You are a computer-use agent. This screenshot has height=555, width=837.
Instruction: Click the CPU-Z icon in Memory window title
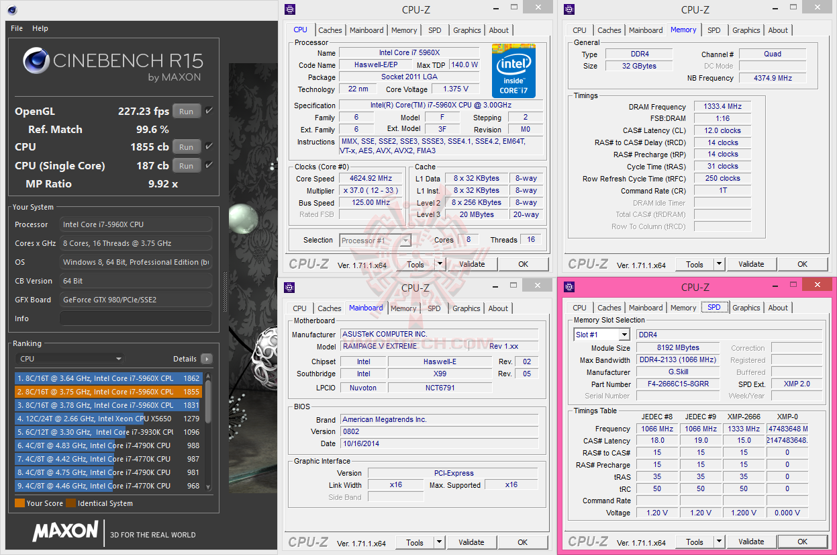tap(569, 9)
